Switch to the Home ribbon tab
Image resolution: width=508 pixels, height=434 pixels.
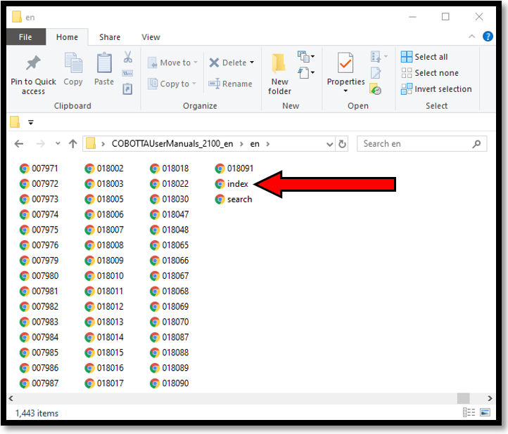click(x=67, y=37)
